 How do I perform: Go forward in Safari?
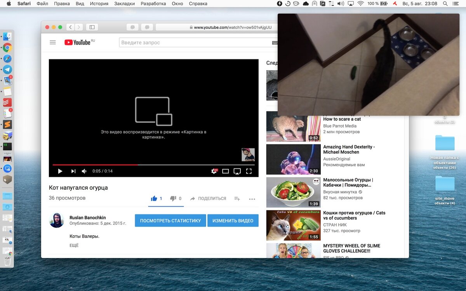coord(79,27)
